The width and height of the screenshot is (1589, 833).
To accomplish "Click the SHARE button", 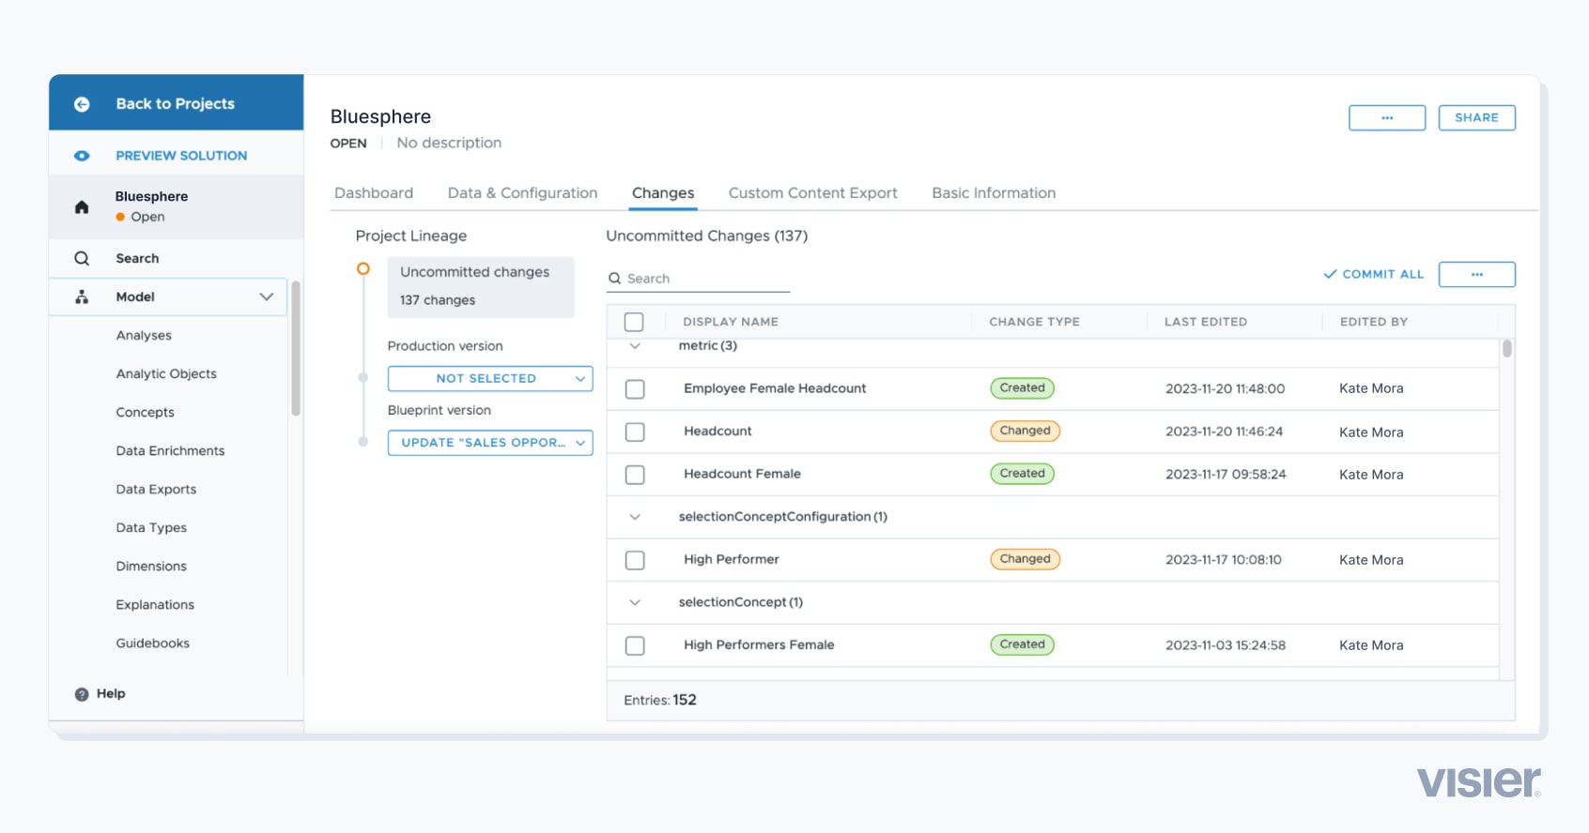I will [1476, 118].
